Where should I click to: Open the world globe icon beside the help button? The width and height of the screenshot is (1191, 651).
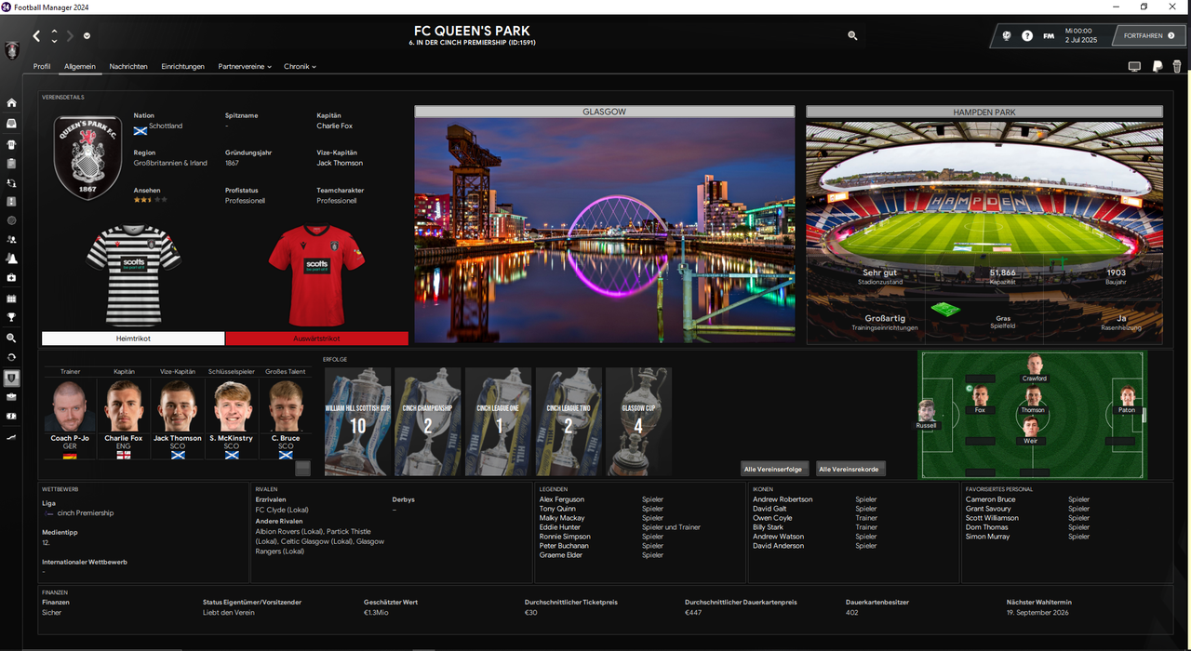pyautogui.click(x=1006, y=35)
